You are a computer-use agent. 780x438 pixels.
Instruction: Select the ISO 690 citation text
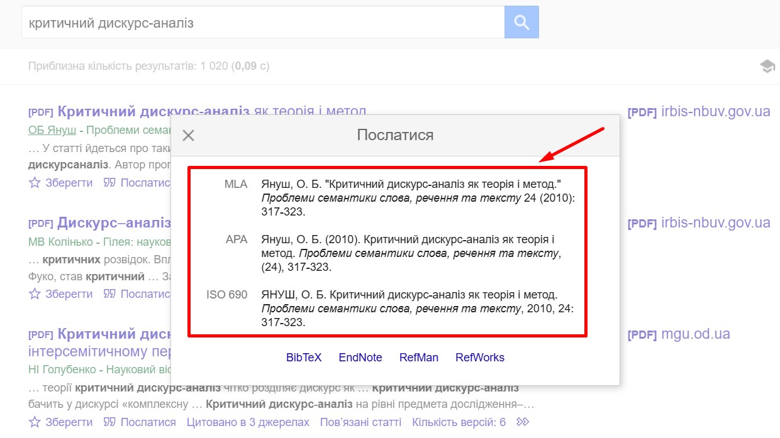coord(418,309)
